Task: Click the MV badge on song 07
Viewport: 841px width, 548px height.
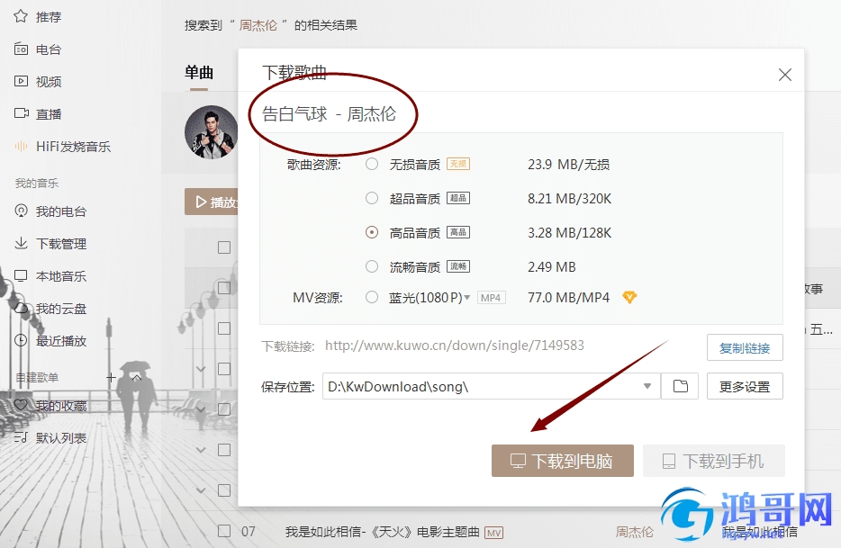Action: [493, 533]
